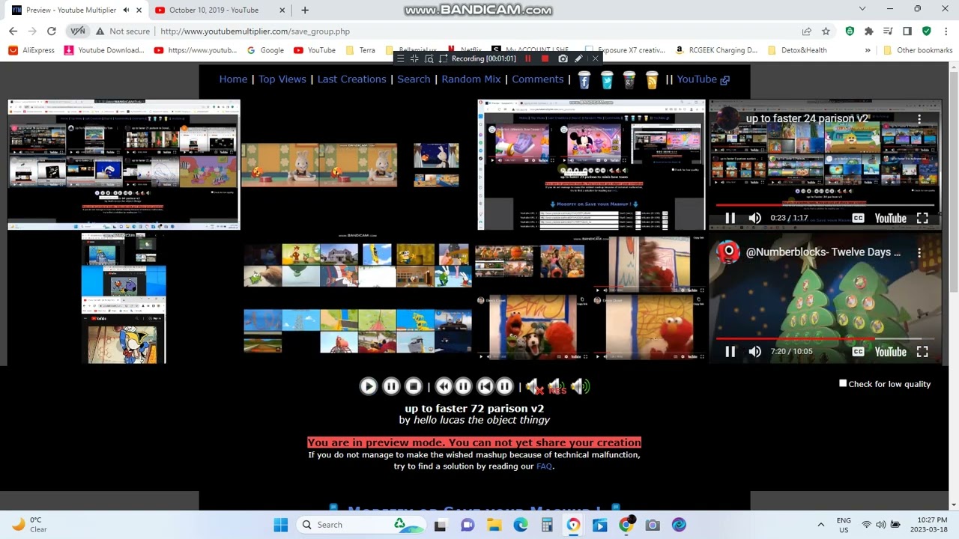This screenshot has height=539, width=959.
Task: Expand the Terra bookmarks folder
Action: [x=360, y=50]
